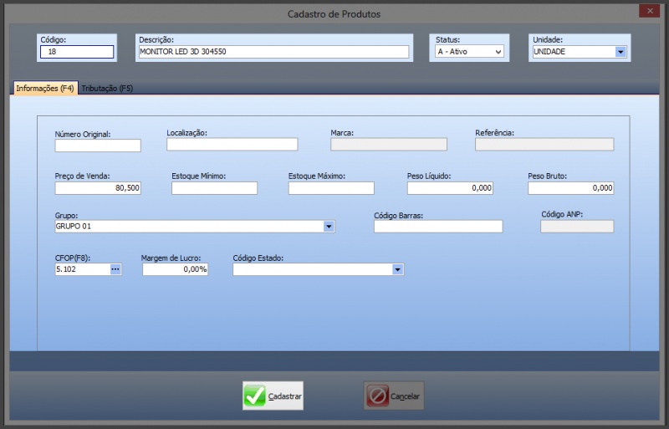This screenshot has width=669, height=429.
Task: Select the Localização field
Action: click(x=232, y=145)
